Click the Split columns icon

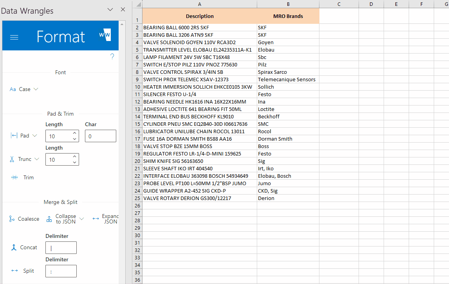coord(14,271)
